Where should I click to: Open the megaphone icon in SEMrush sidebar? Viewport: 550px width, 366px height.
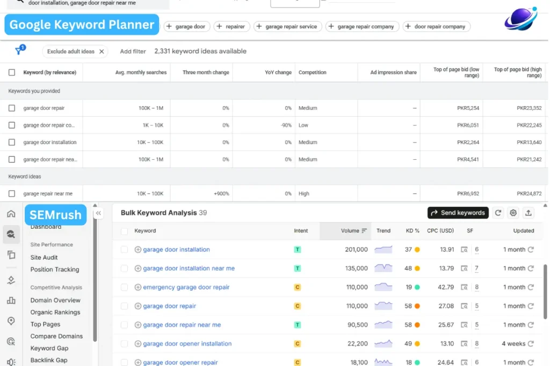click(11, 362)
